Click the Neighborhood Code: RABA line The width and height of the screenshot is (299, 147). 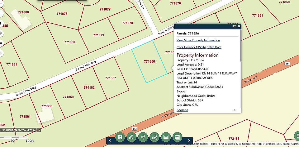(196, 96)
